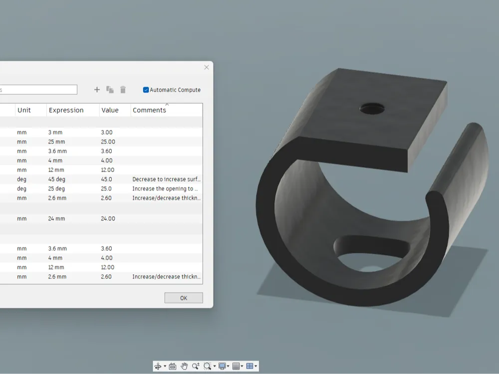499x374 pixels.
Task: Sort by the Value column header
Action: (x=115, y=110)
